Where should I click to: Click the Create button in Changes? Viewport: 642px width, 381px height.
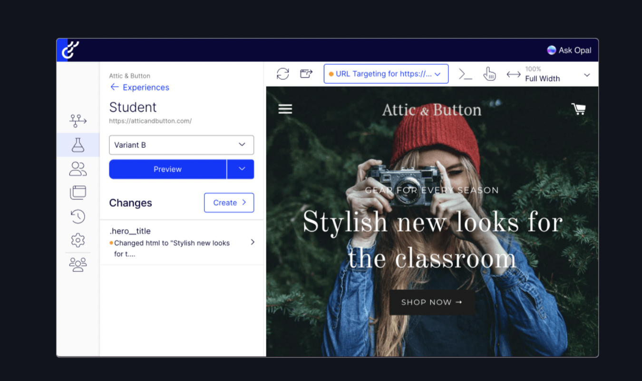(x=229, y=202)
